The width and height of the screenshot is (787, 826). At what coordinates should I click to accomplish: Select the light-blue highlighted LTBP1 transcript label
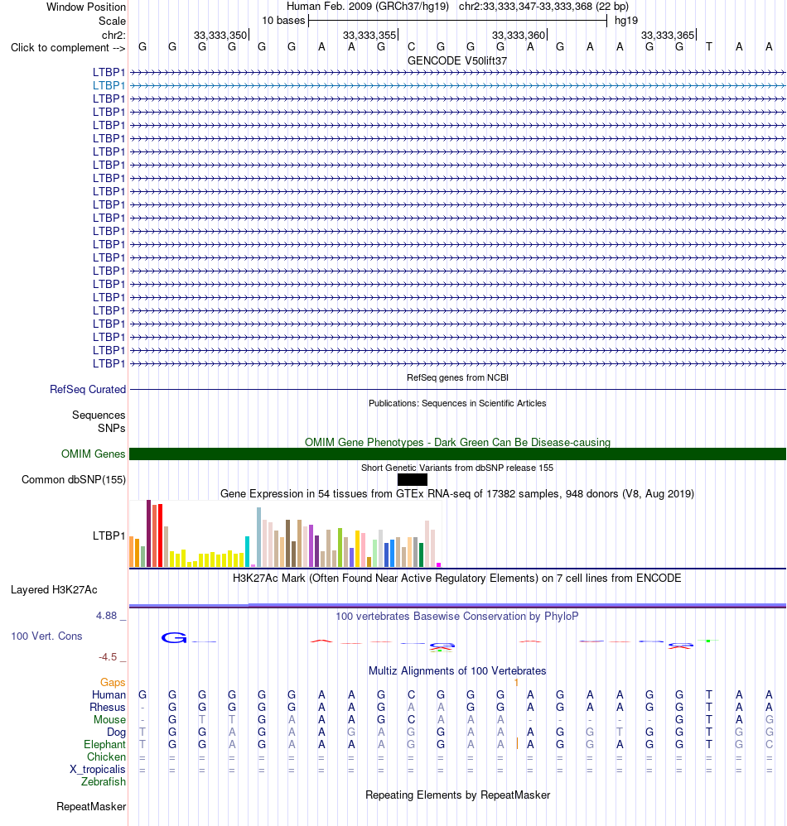pyautogui.click(x=109, y=85)
